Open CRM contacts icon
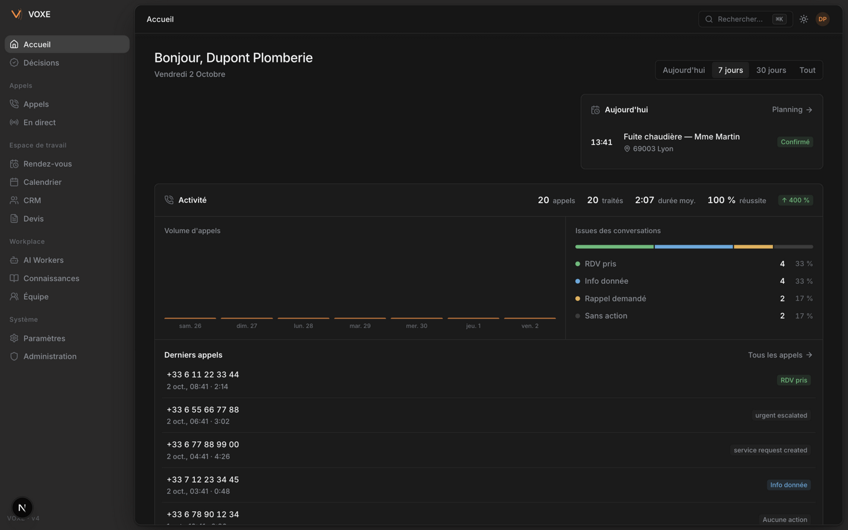This screenshot has height=530, width=848. [x=14, y=200]
